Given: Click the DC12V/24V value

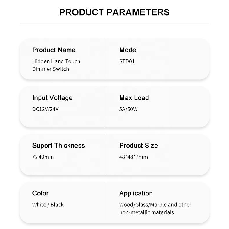Looking at the screenshot, I should pyautogui.click(x=46, y=109).
